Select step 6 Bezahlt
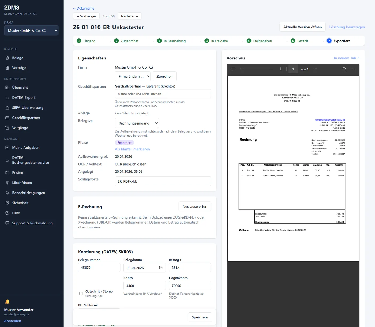This screenshot has width=375, height=327. 299,41
